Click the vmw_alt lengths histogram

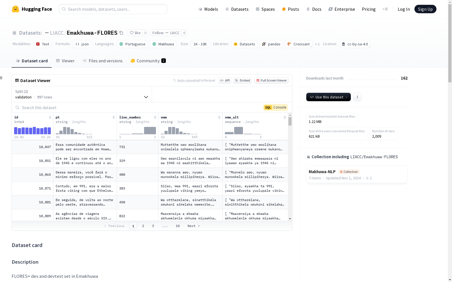tap(243, 131)
